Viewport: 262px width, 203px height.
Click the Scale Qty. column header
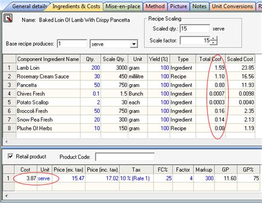[x=114, y=59]
